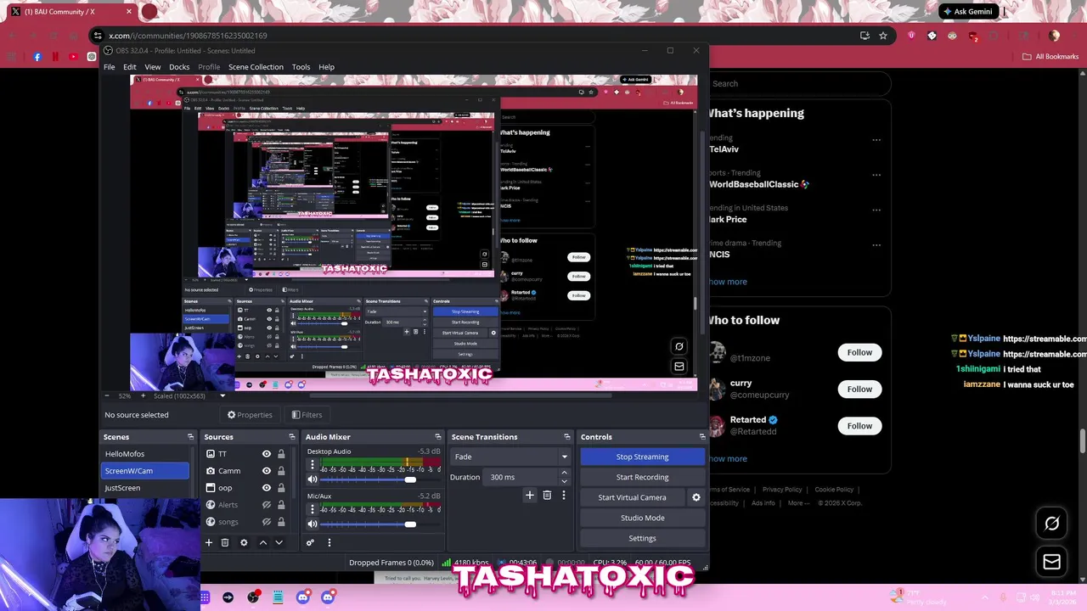Open first Discord icon in taskbar

point(303,597)
